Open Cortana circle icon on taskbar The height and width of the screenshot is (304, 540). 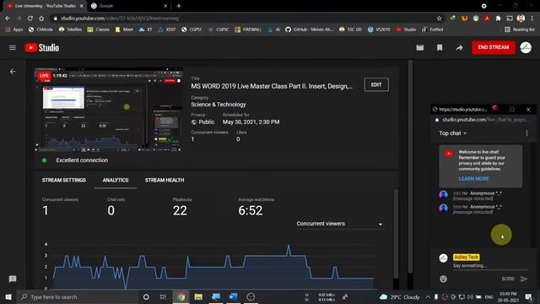(x=146, y=296)
